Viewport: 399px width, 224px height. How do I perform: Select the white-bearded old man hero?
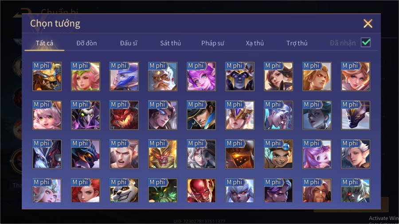tap(163, 77)
